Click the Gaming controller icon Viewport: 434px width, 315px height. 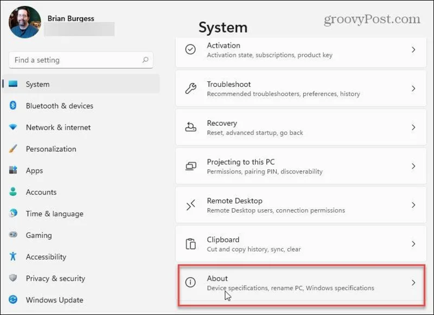pyautogui.click(x=13, y=235)
